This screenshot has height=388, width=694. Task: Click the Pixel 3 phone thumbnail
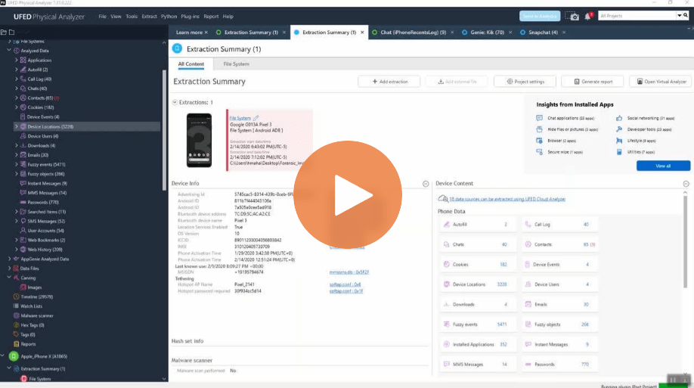[x=199, y=140]
